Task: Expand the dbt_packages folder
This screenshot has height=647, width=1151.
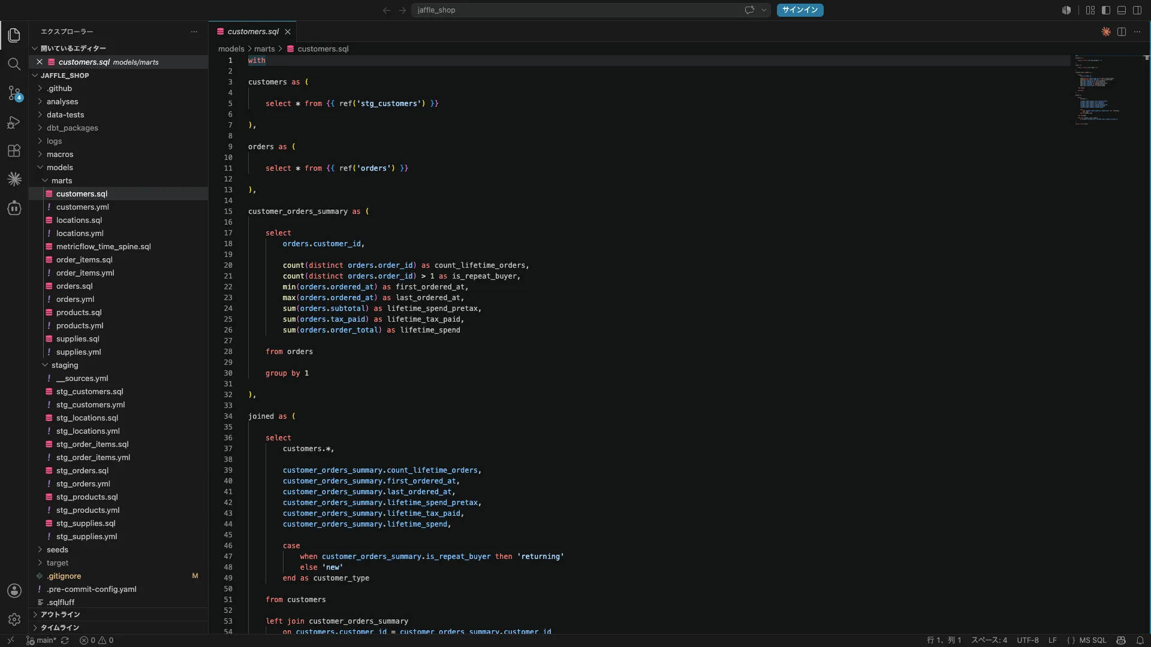Action: click(40, 128)
